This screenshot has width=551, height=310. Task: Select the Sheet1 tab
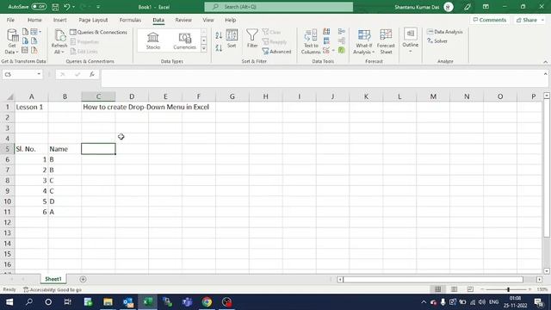[x=53, y=279]
